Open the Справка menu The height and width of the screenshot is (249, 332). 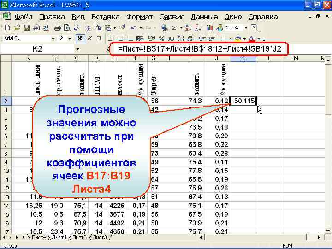(x=263, y=17)
